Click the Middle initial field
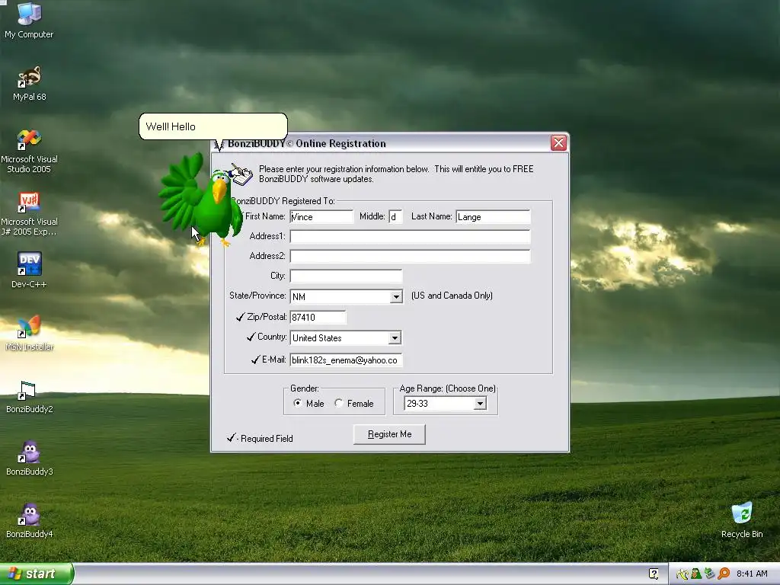 coord(395,217)
